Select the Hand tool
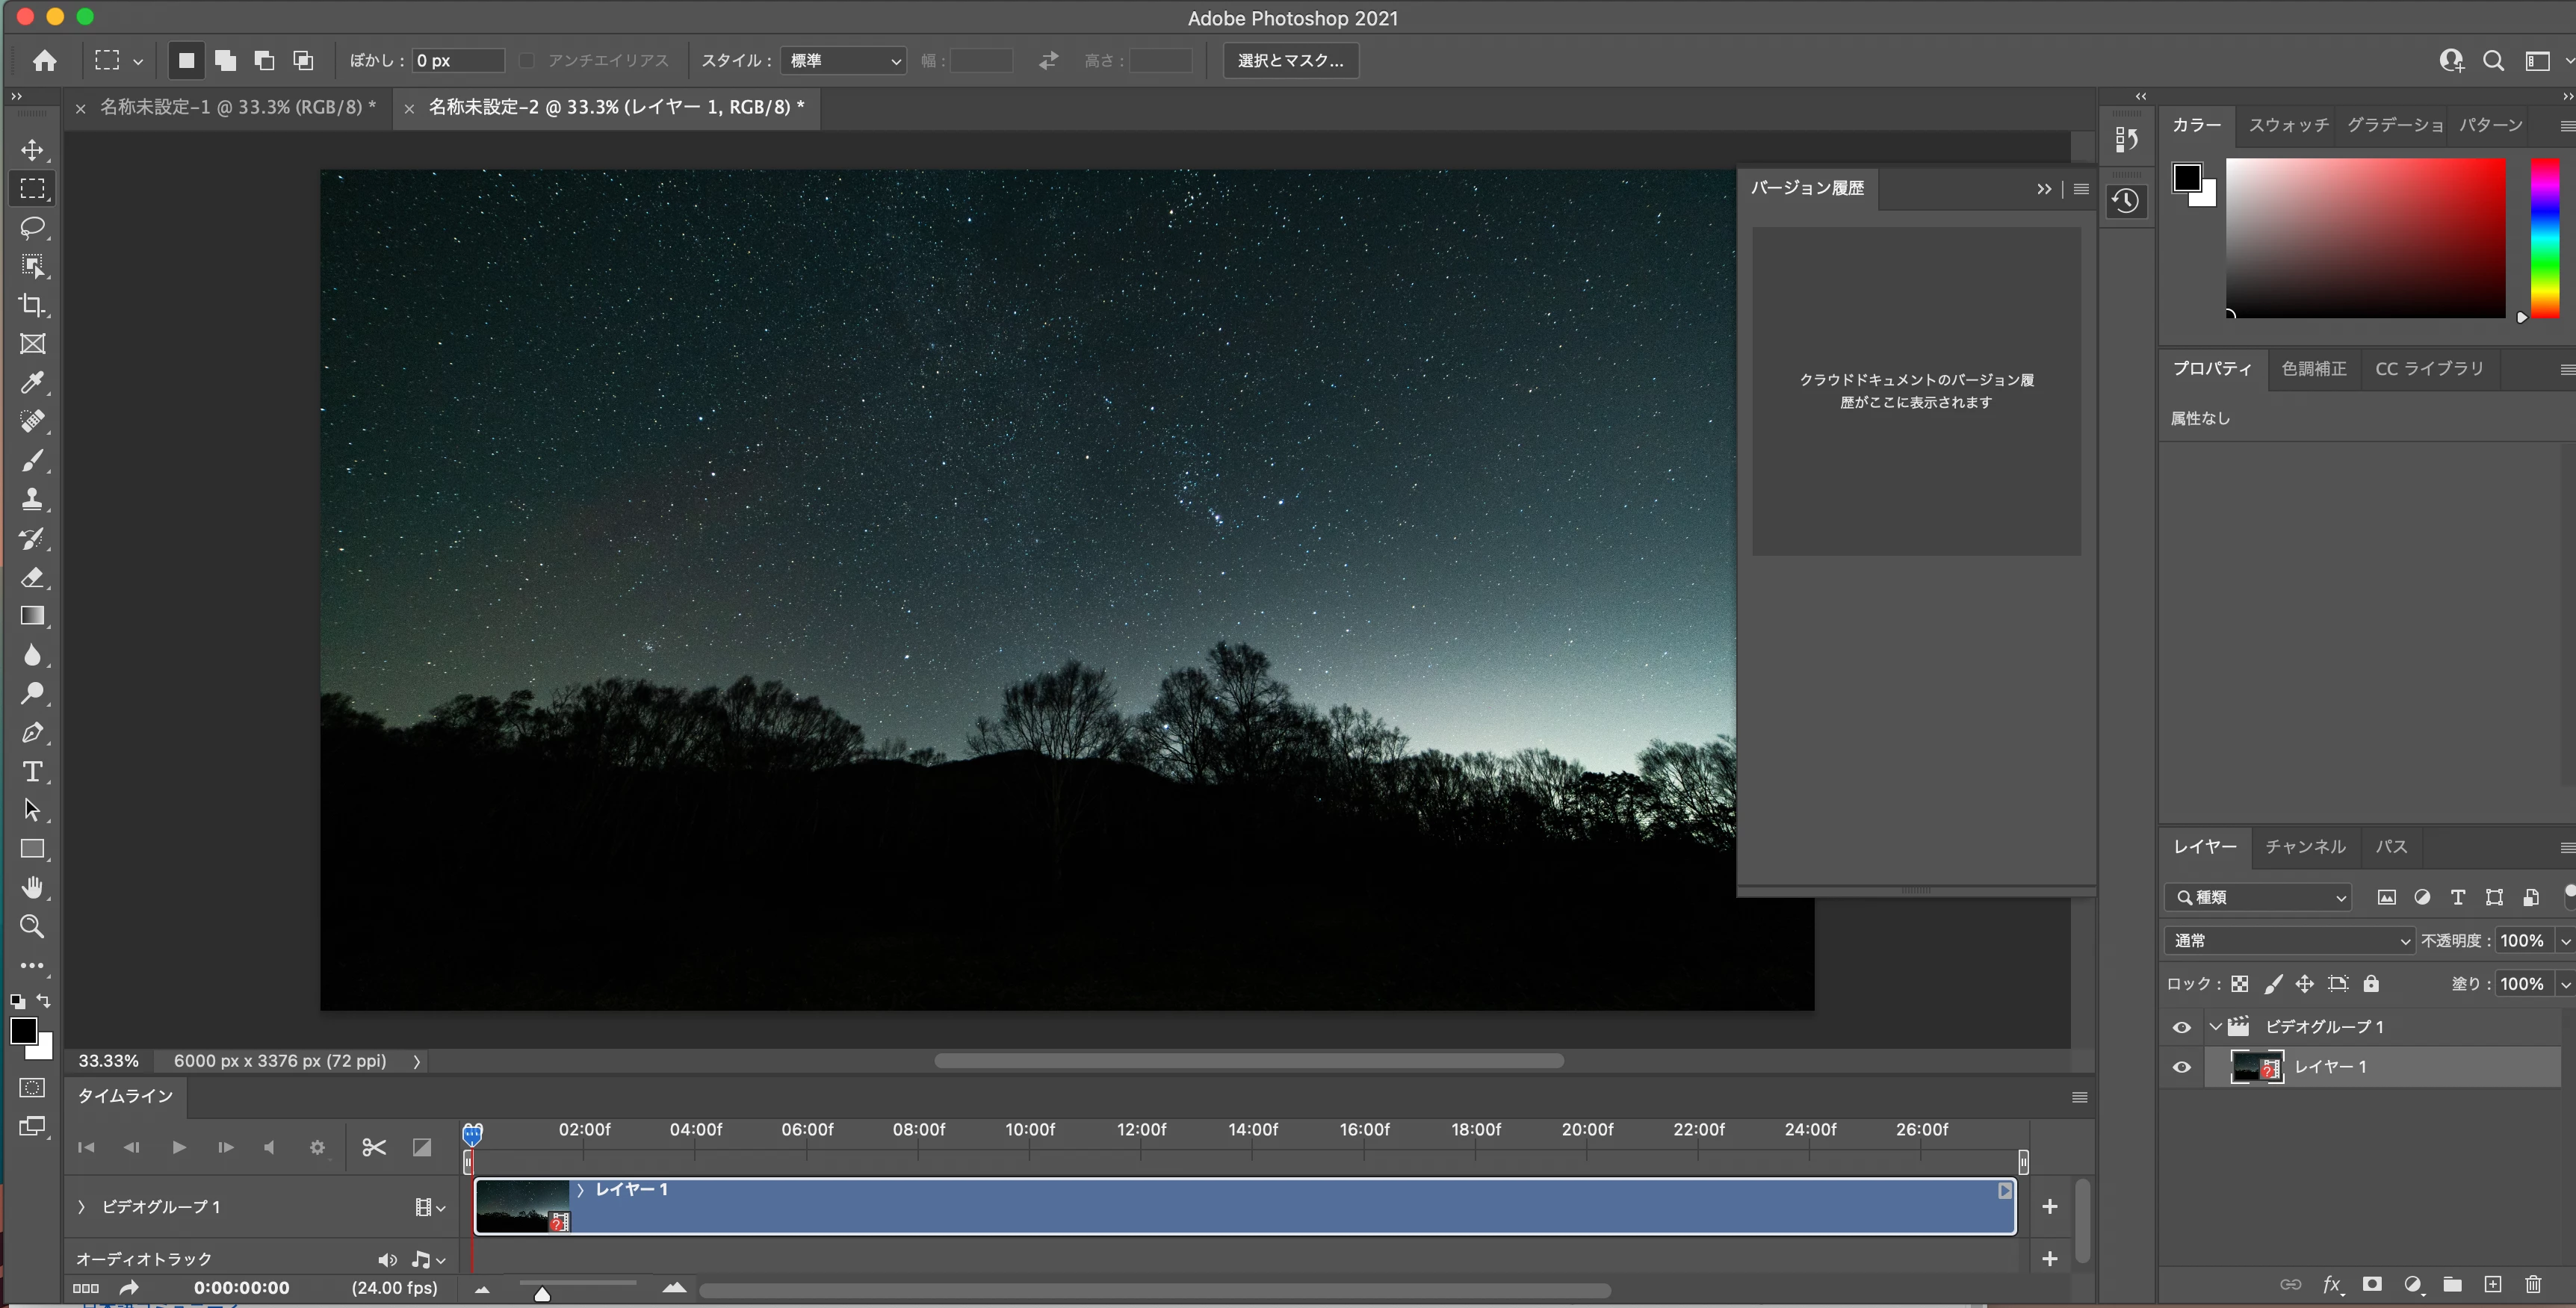 tap(32, 888)
